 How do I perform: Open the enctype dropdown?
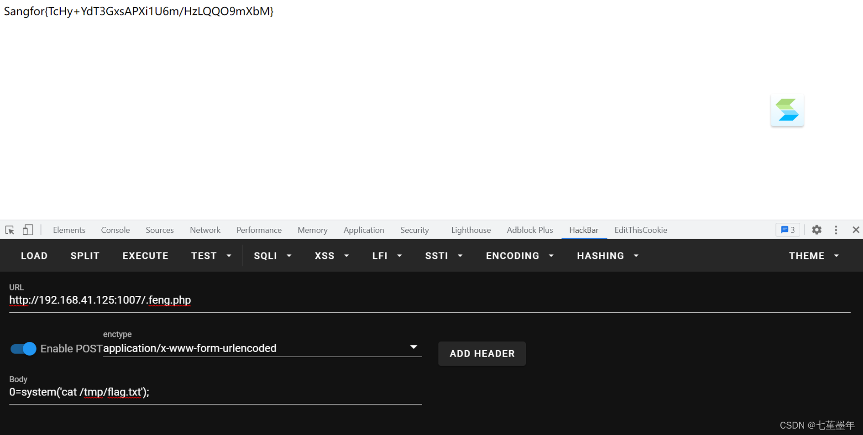point(262,348)
